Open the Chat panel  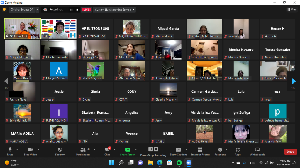(x=107, y=151)
